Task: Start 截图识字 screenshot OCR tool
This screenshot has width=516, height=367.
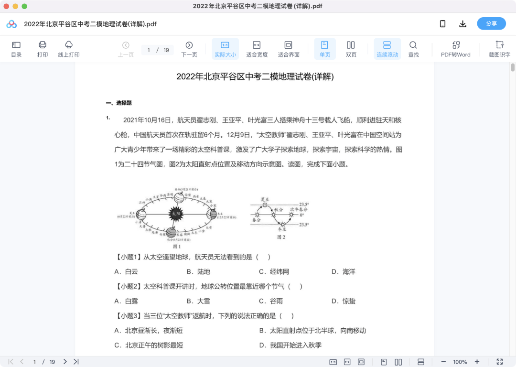Action: click(500, 49)
